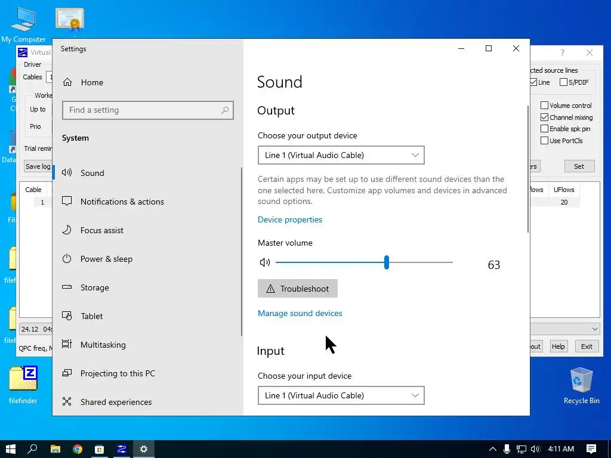Click the Tablet icon in sidebar
This screenshot has width=611, height=458.
coord(67,315)
